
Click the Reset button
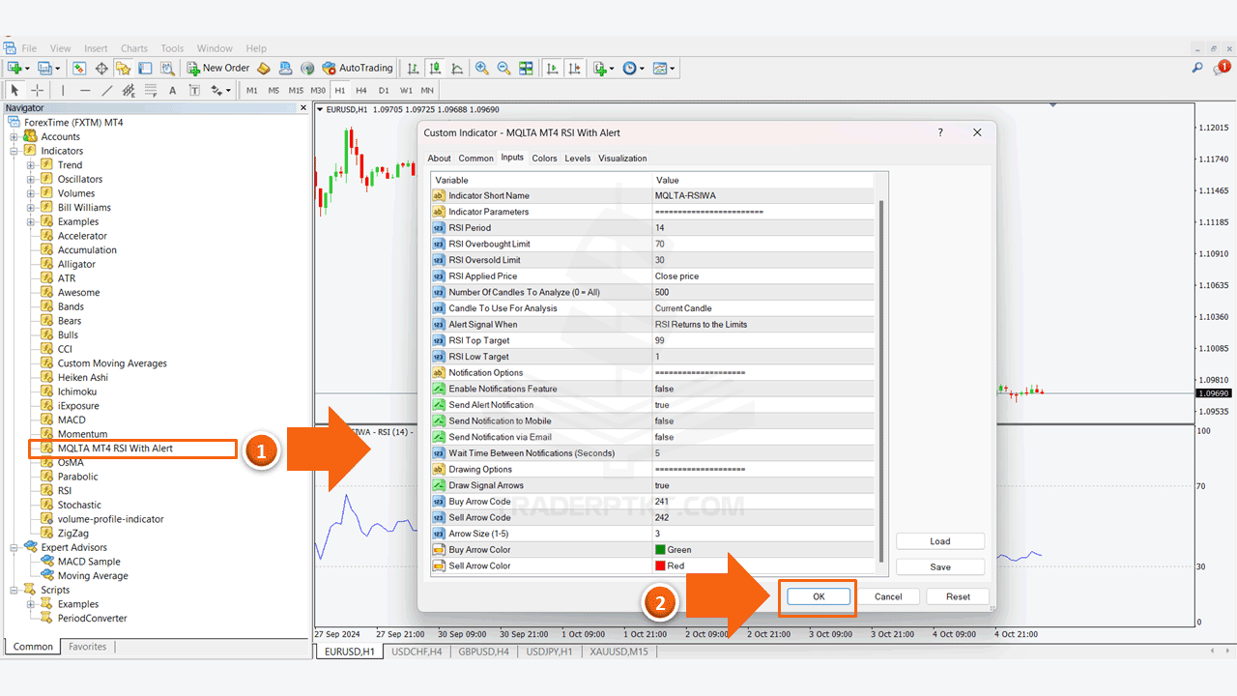pos(958,596)
